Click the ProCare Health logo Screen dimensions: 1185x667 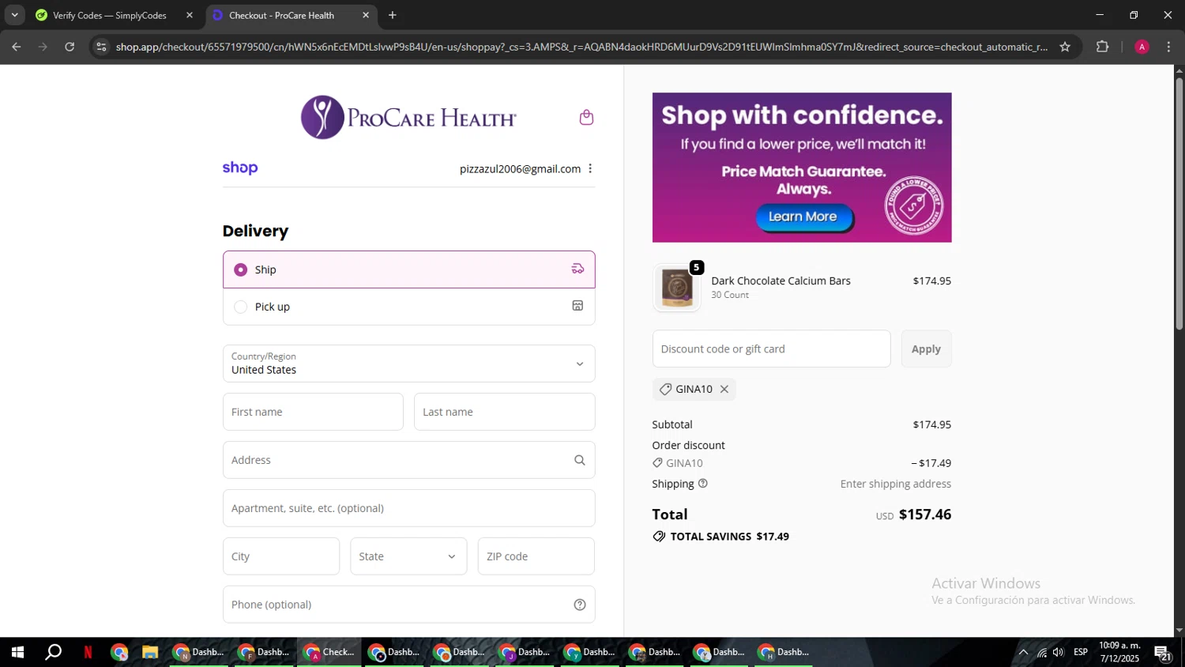pyautogui.click(x=408, y=118)
